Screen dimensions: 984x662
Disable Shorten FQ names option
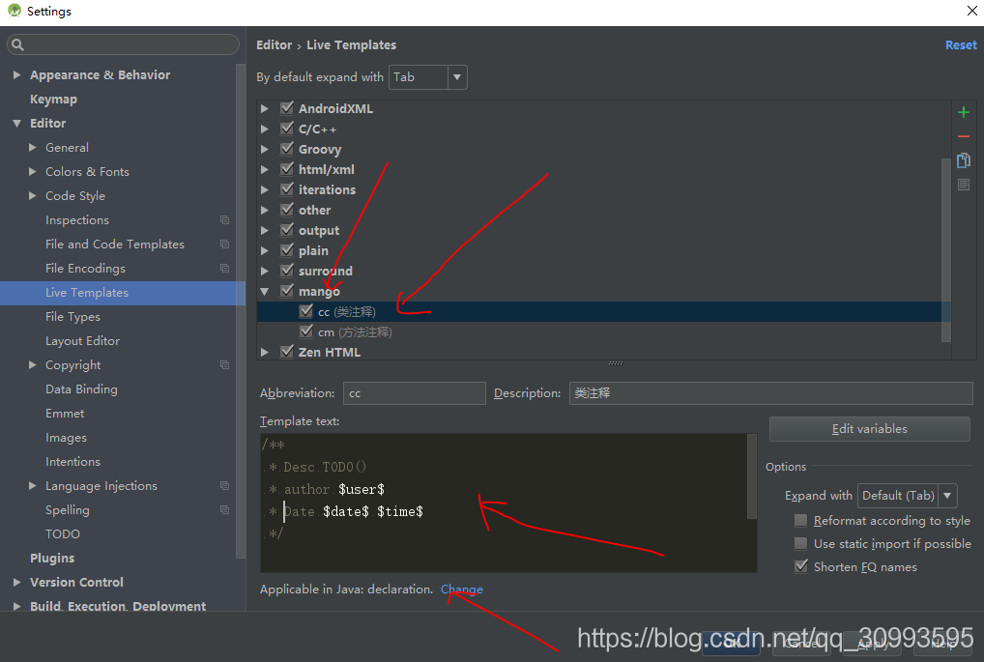800,566
